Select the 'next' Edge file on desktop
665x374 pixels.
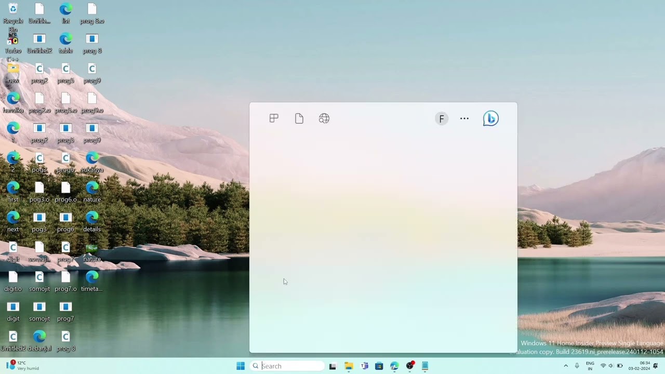13,222
